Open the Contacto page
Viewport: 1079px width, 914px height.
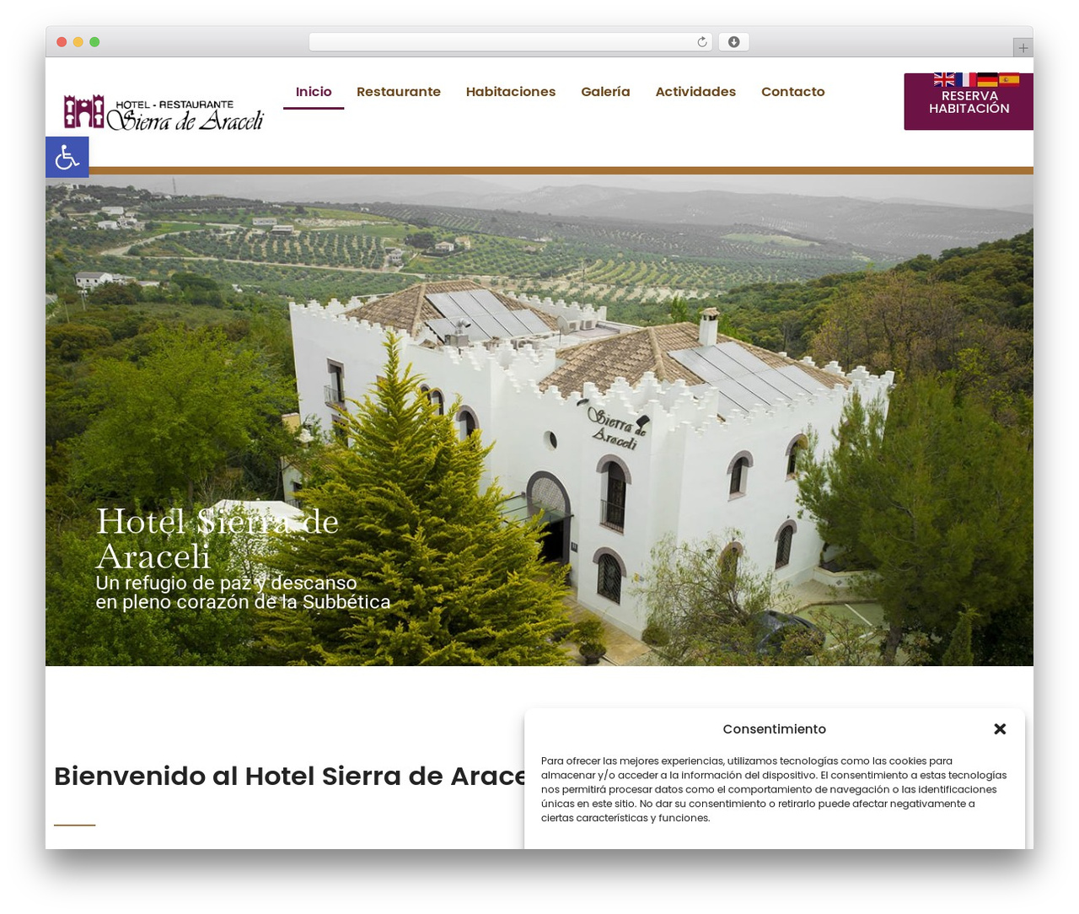click(x=792, y=92)
